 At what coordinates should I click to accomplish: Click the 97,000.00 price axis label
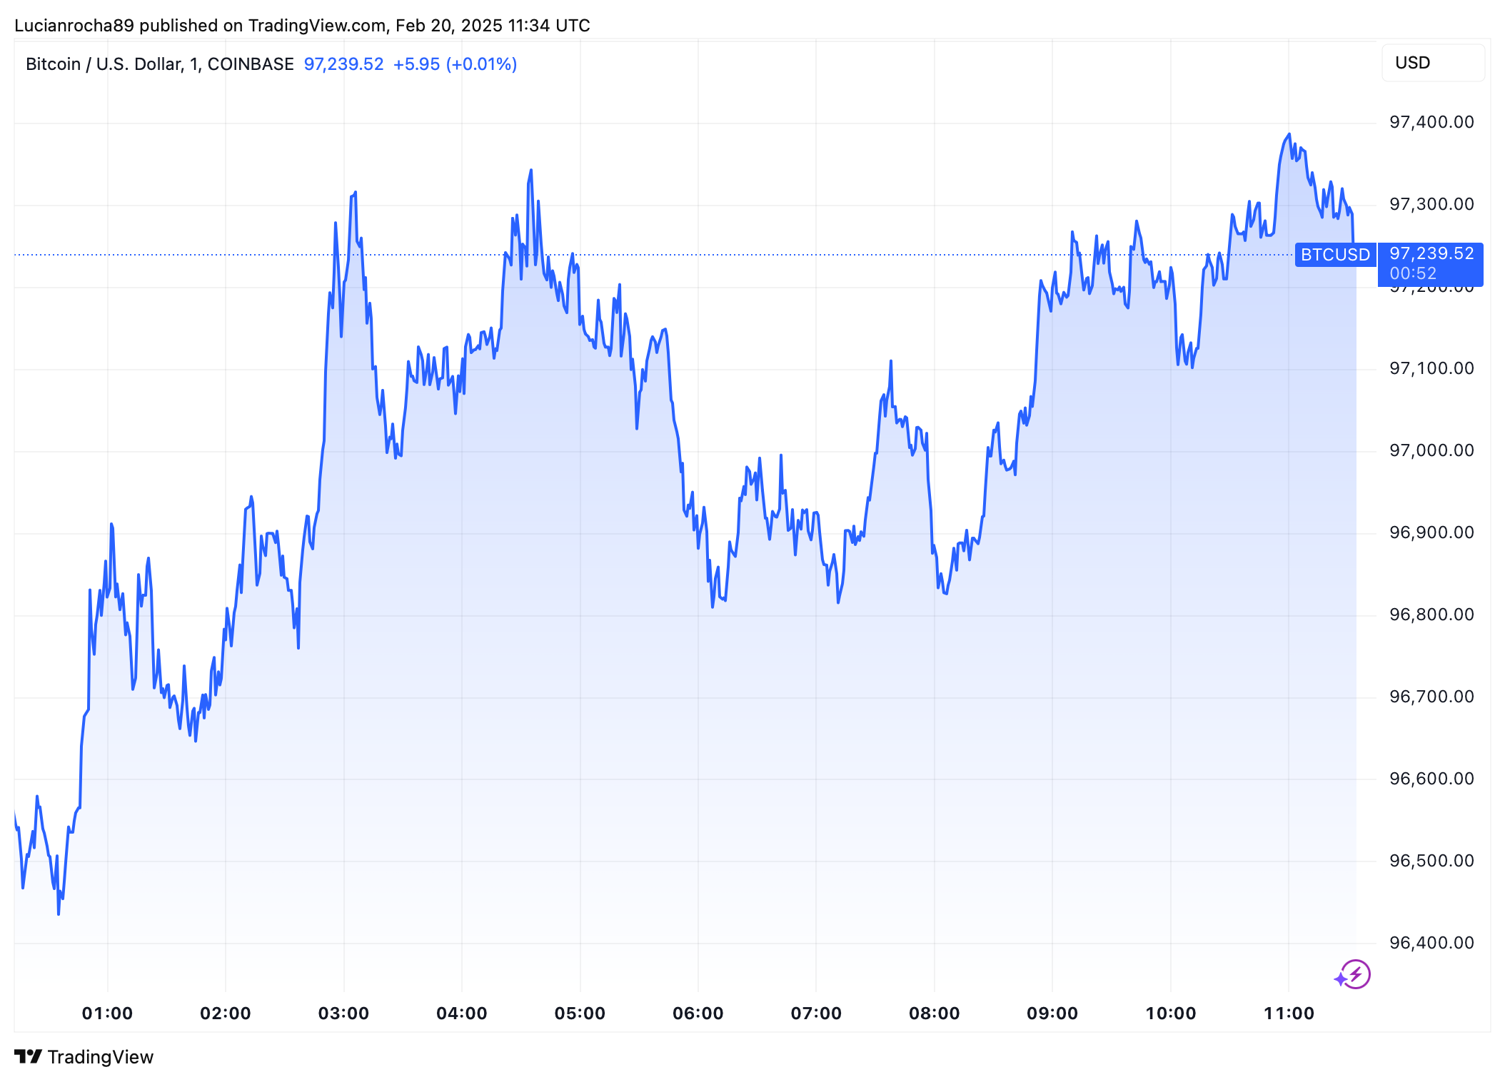pyautogui.click(x=1431, y=450)
